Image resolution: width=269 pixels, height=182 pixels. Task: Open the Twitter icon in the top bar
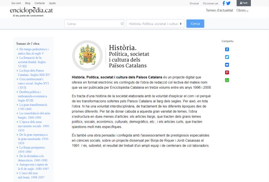click(x=228, y=3)
